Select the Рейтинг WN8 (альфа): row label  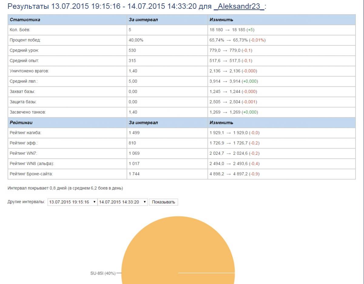pos(32,164)
